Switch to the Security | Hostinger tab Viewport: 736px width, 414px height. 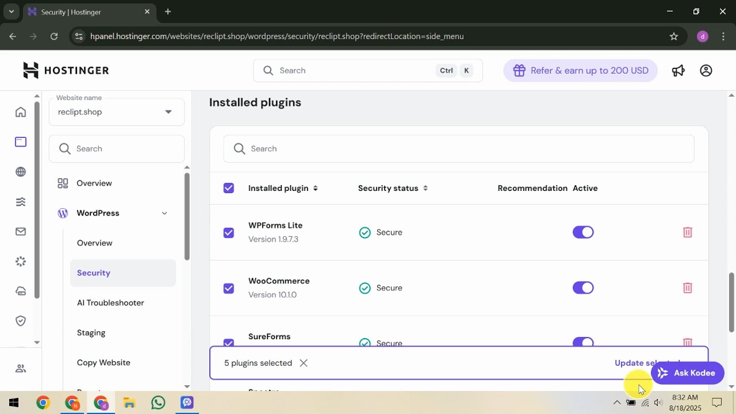click(x=89, y=11)
